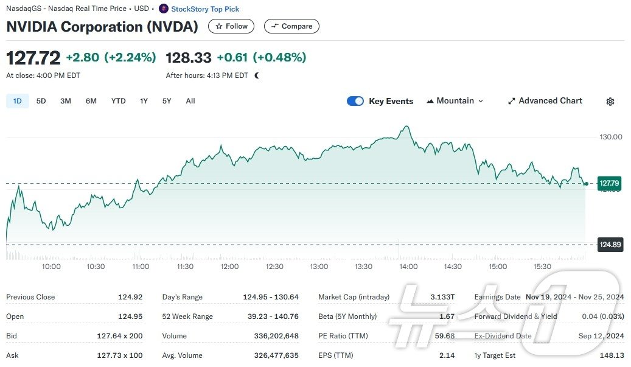Click the Advanced Chart expand arrows icon
Screen dimensions: 631x367
tap(512, 101)
